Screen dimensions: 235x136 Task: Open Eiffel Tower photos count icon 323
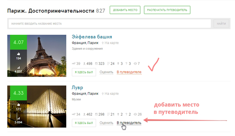click(x=97, y=64)
